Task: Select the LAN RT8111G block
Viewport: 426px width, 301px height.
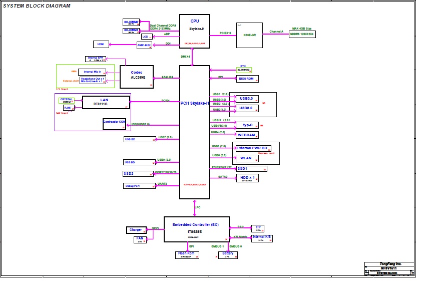Action: pyautogui.click(x=106, y=102)
